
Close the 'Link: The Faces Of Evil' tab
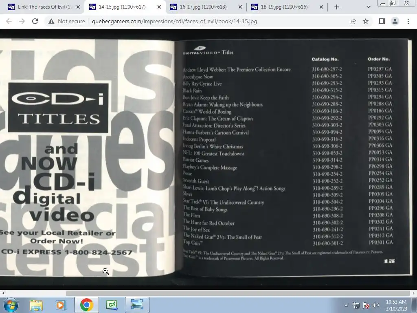click(x=78, y=7)
